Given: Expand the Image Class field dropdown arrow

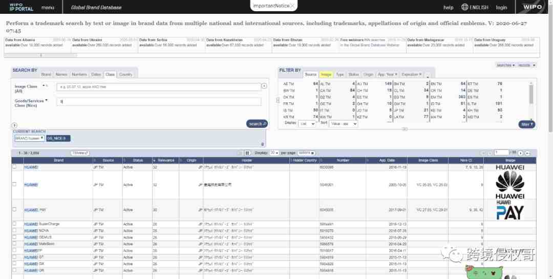Looking at the screenshot, I should pos(44,85).
